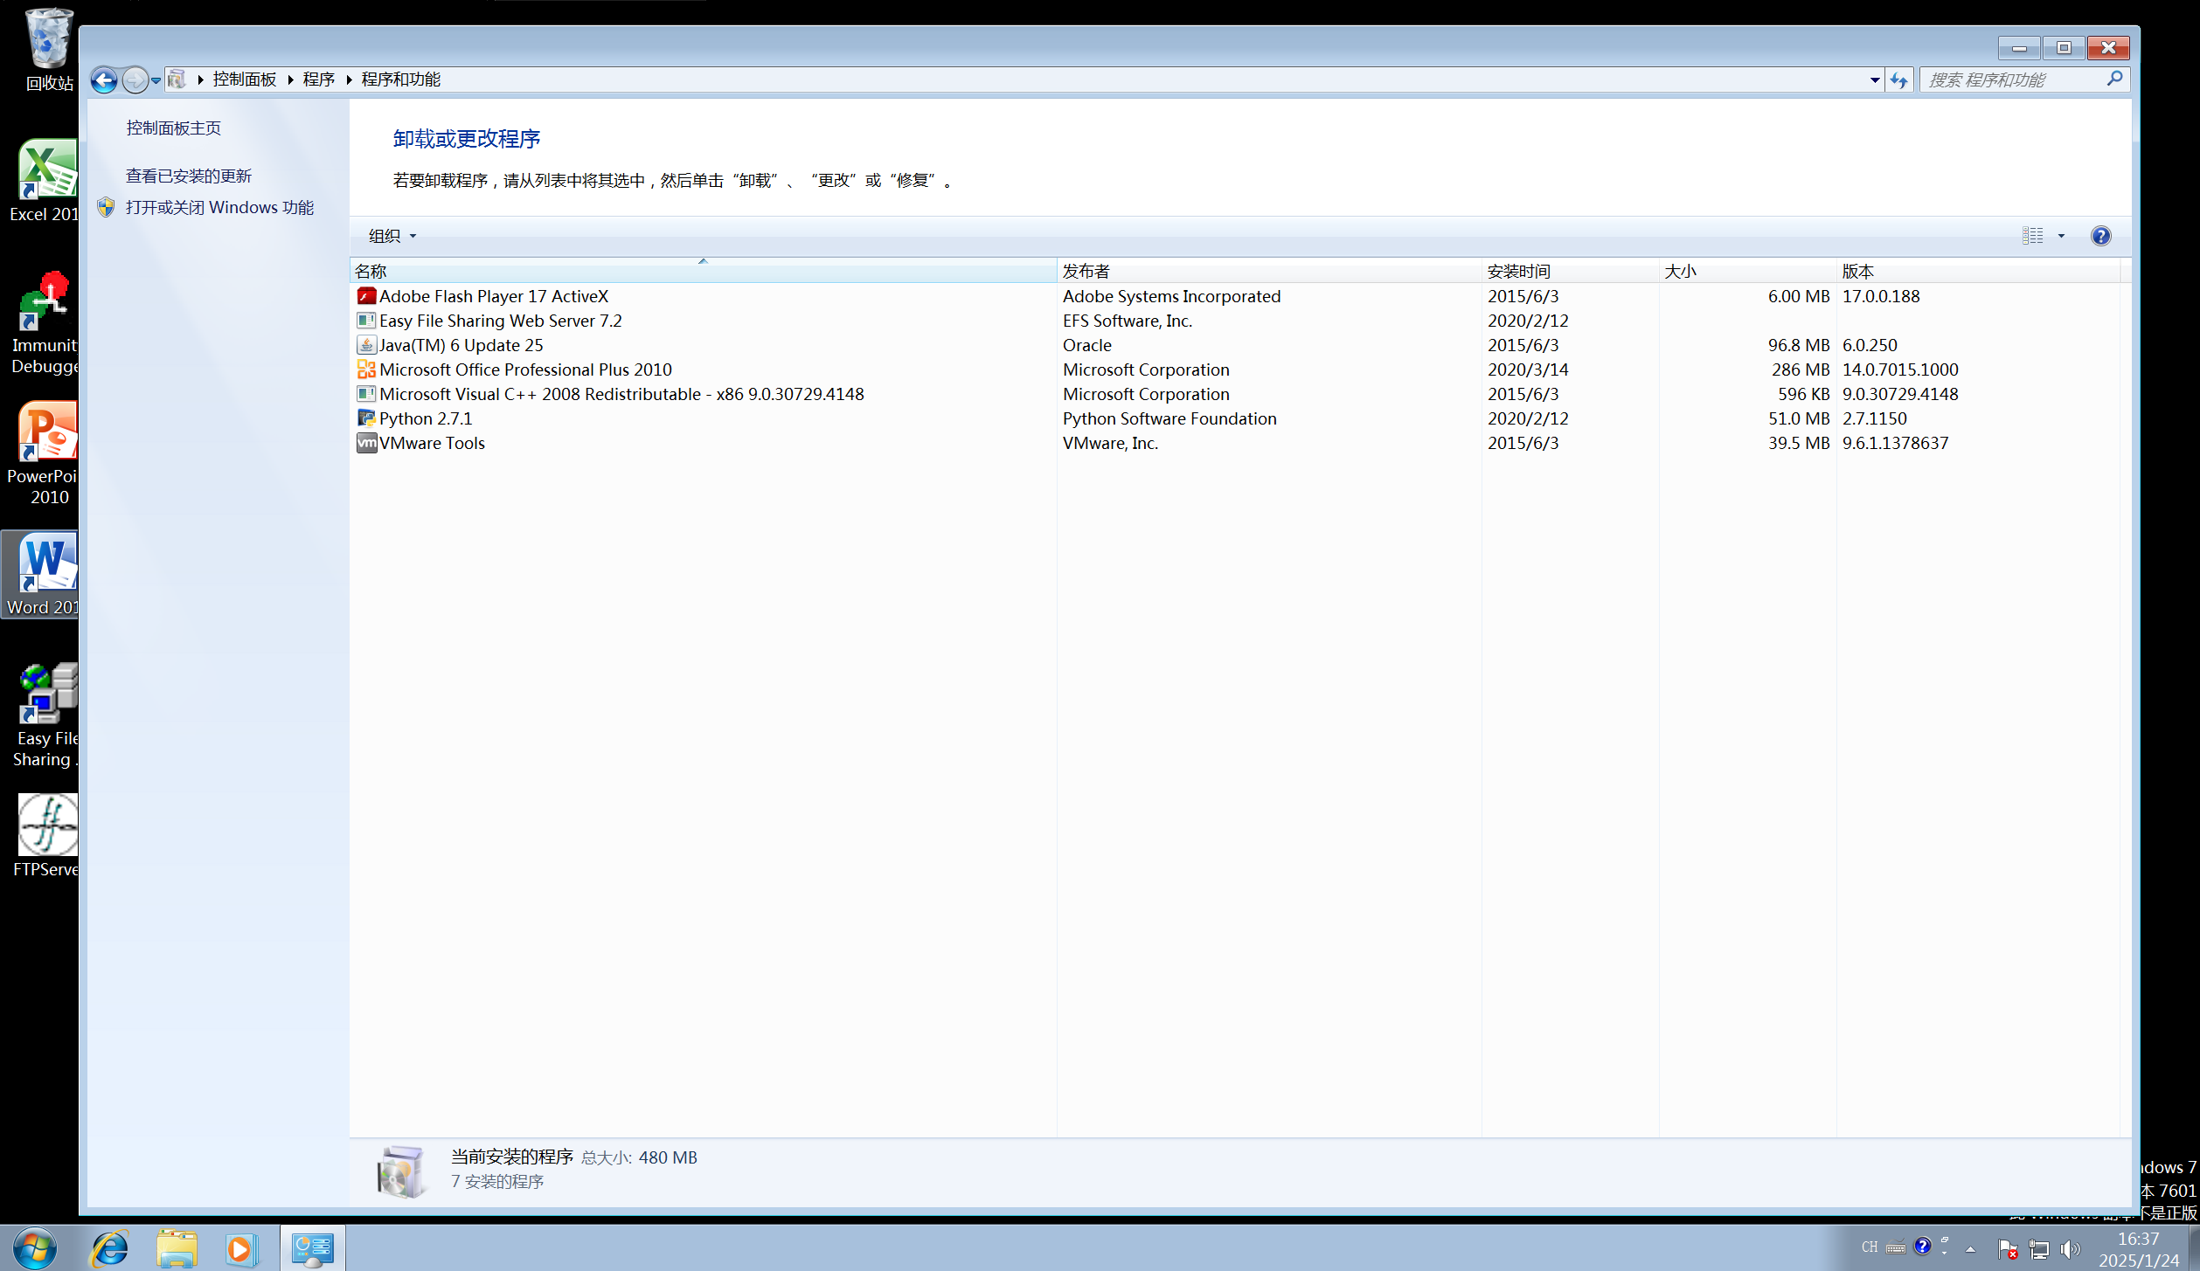Click the Back navigation arrow button
2200x1271 pixels.
(103, 80)
